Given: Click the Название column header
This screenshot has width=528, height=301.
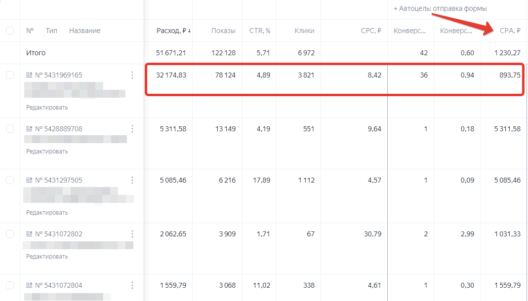Looking at the screenshot, I should click(x=84, y=31).
